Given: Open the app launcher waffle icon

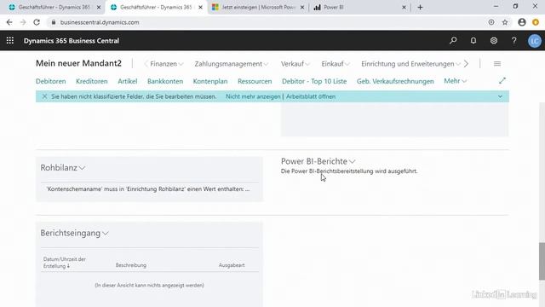Looking at the screenshot, I should (10, 41).
